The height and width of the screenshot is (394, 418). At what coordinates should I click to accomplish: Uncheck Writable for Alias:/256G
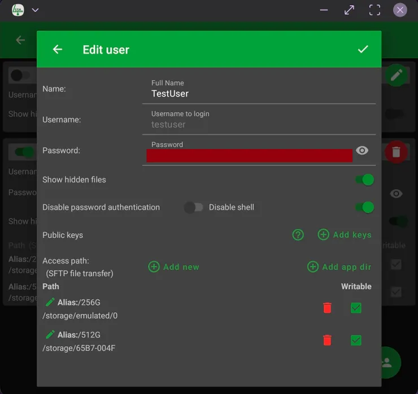[x=356, y=308]
